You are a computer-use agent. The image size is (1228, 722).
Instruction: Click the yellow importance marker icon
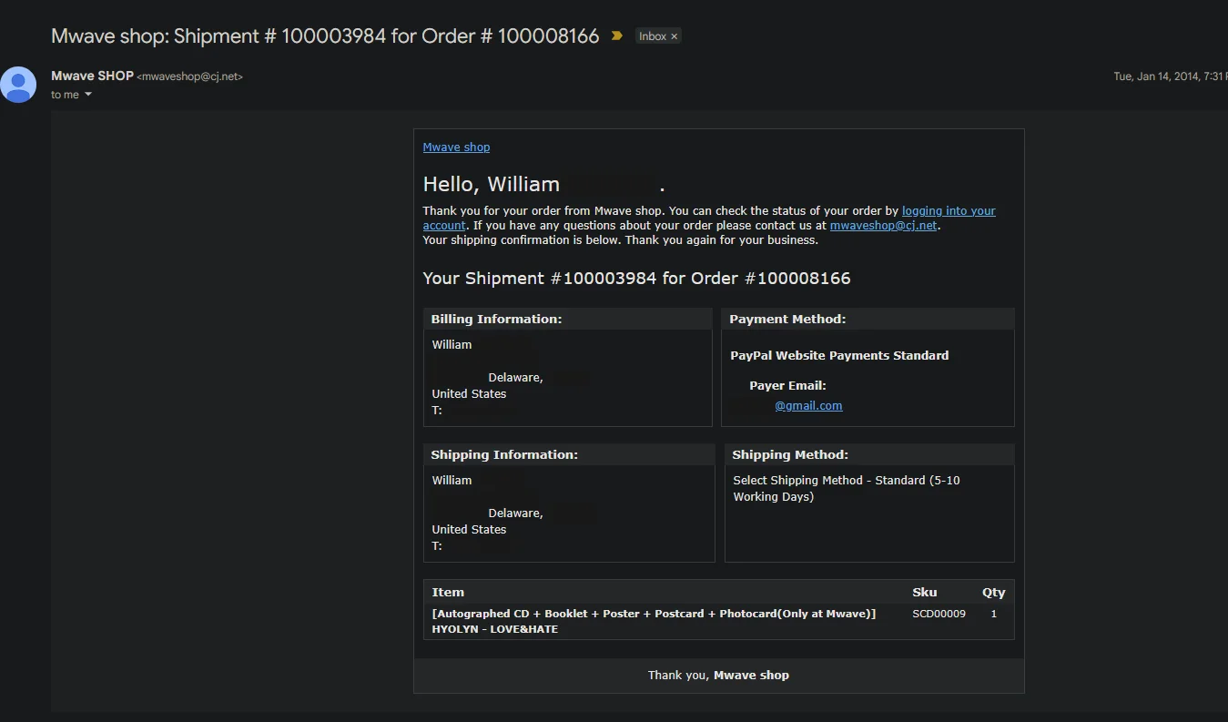click(x=617, y=36)
